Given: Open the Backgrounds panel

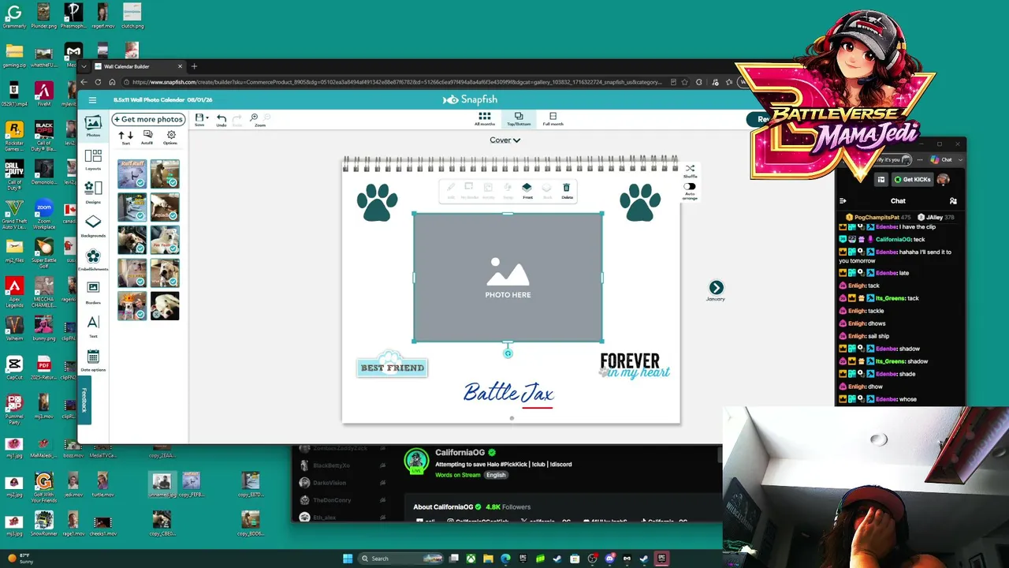Looking at the screenshot, I should (x=93, y=226).
